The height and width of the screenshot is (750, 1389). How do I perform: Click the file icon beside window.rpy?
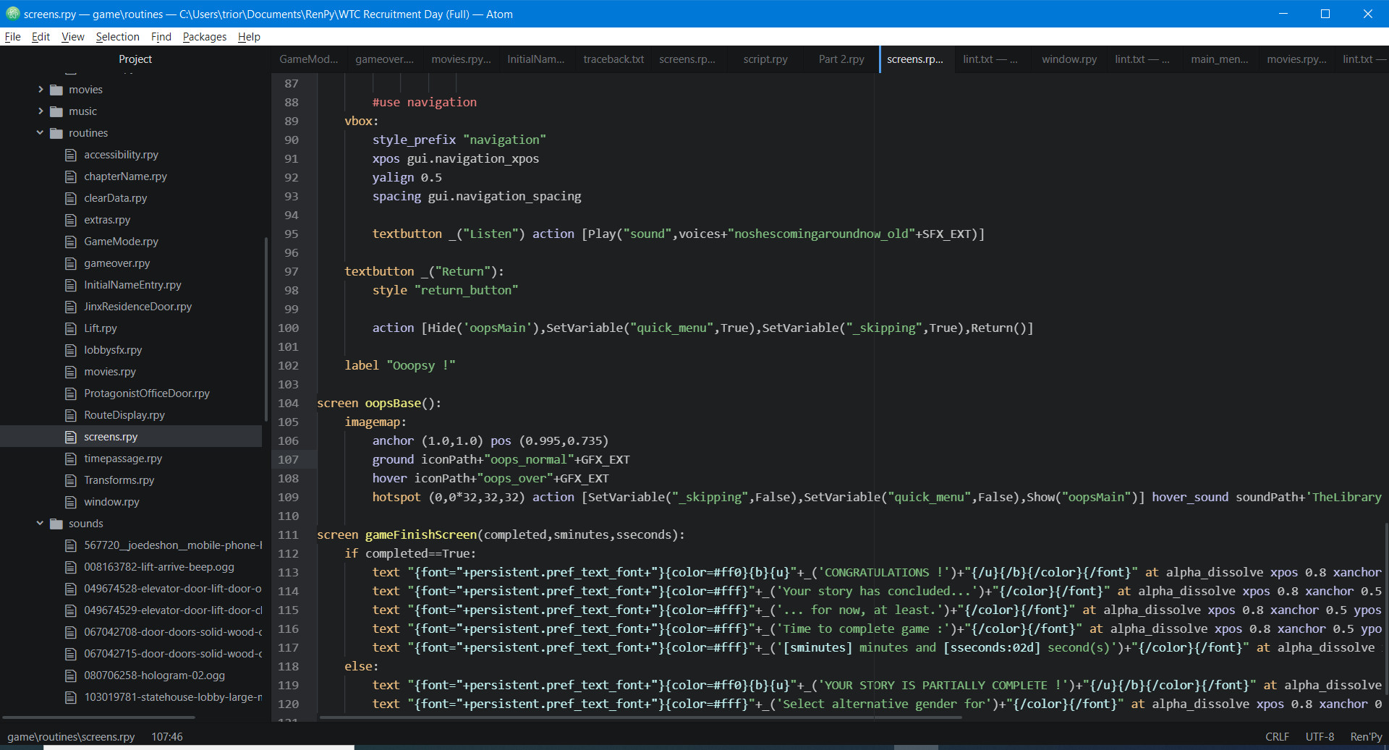pos(71,501)
